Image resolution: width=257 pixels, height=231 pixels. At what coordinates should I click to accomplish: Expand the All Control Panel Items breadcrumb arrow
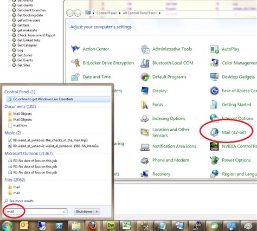160,13
